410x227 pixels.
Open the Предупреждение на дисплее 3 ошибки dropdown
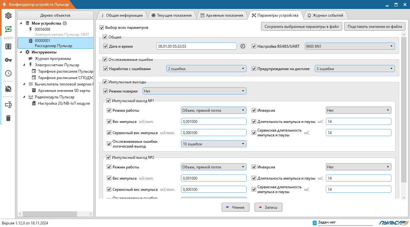[x=355, y=69]
